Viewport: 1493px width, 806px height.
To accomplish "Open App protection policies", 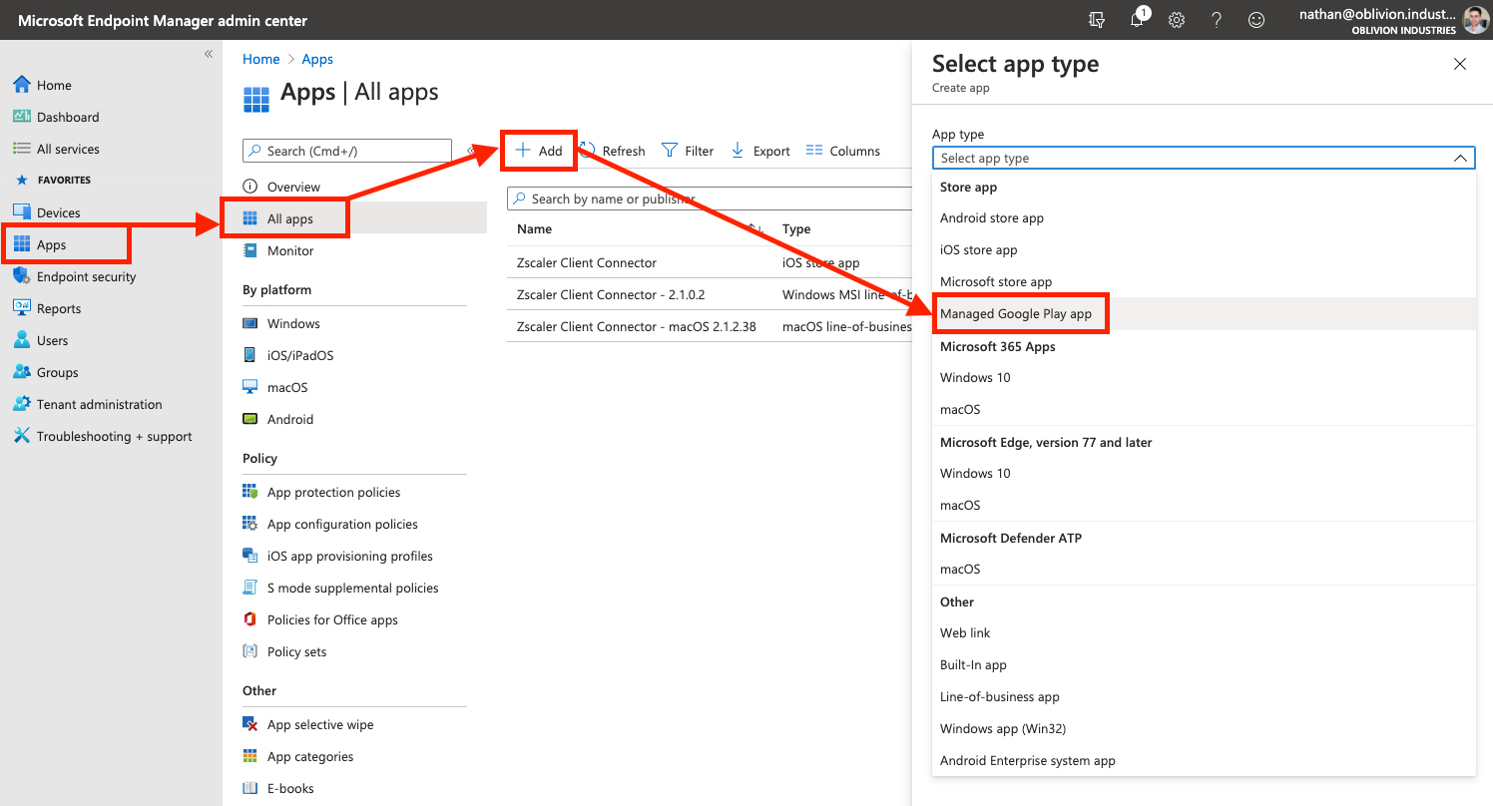I will point(333,492).
